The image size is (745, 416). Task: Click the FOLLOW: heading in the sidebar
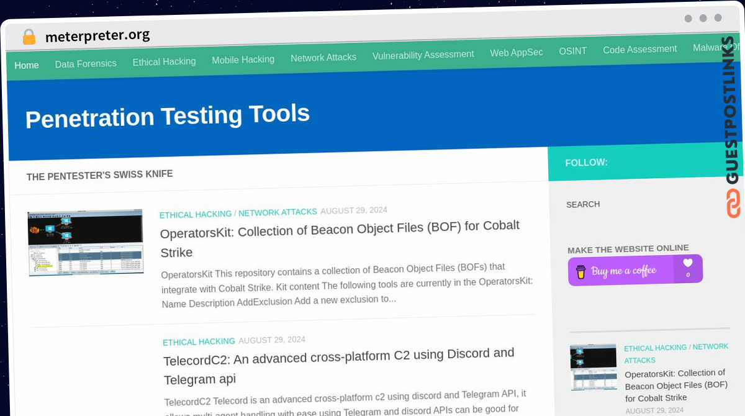pos(586,163)
